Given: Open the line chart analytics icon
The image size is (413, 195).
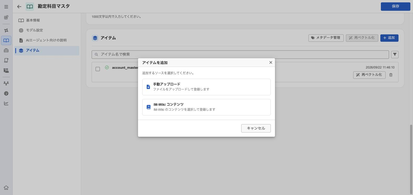Looking at the screenshot, I should tap(6, 103).
